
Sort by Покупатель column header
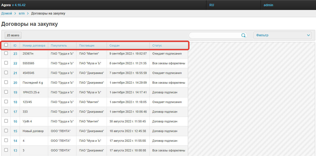tap(59, 45)
